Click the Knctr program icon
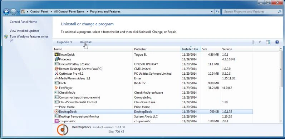The width and height of the screenshot is (285, 139). (x=56, y=83)
